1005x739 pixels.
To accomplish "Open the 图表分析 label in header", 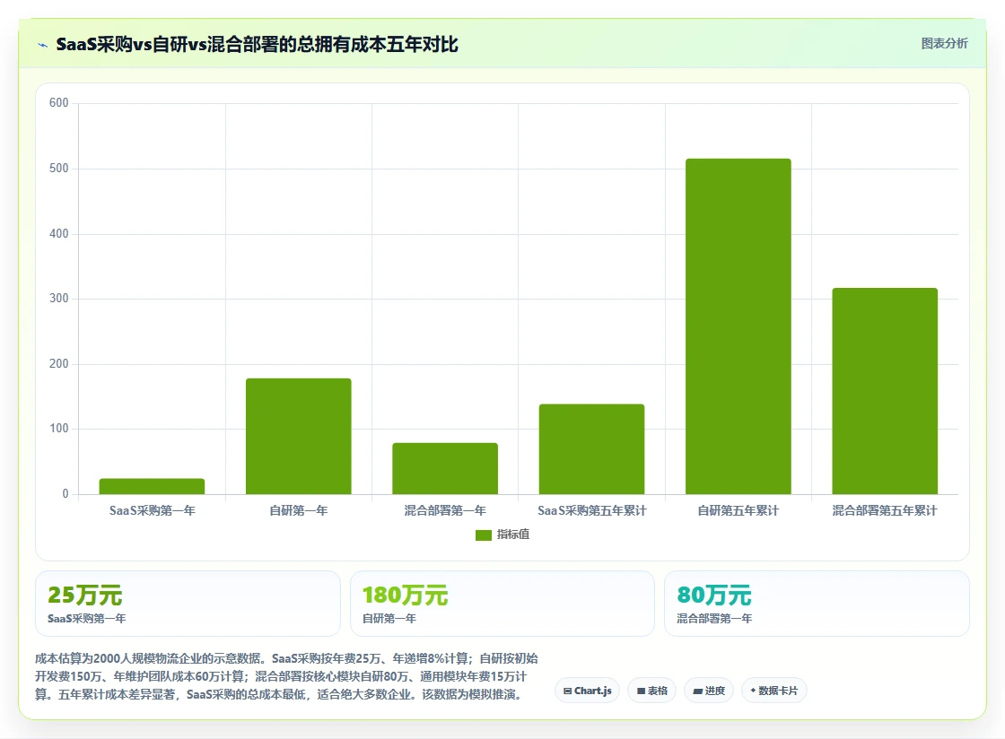I will click(944, 44).
